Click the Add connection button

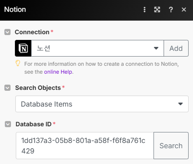tap(176, 48)
